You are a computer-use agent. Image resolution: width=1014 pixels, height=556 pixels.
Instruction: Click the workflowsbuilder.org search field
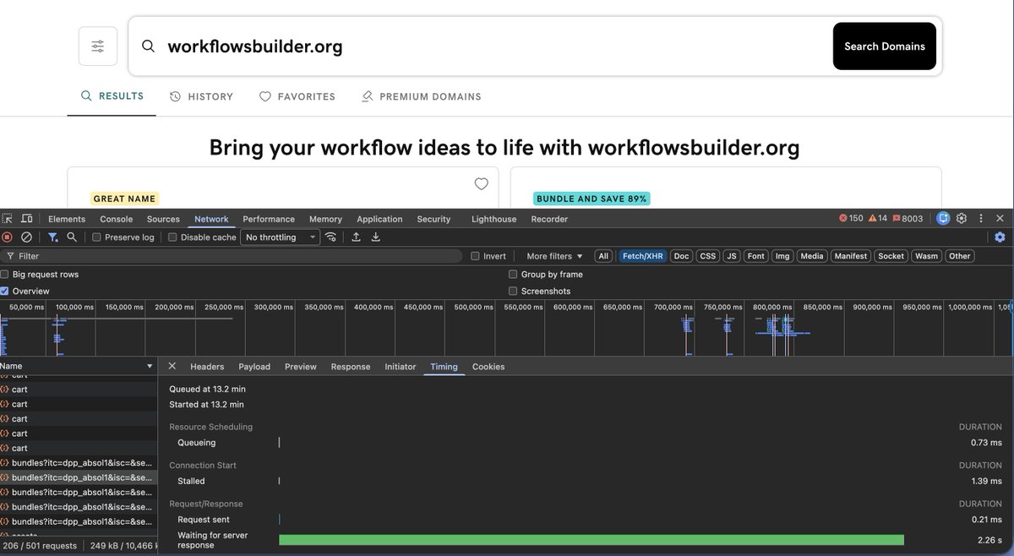pyautogui.click(x=480, y=46)
